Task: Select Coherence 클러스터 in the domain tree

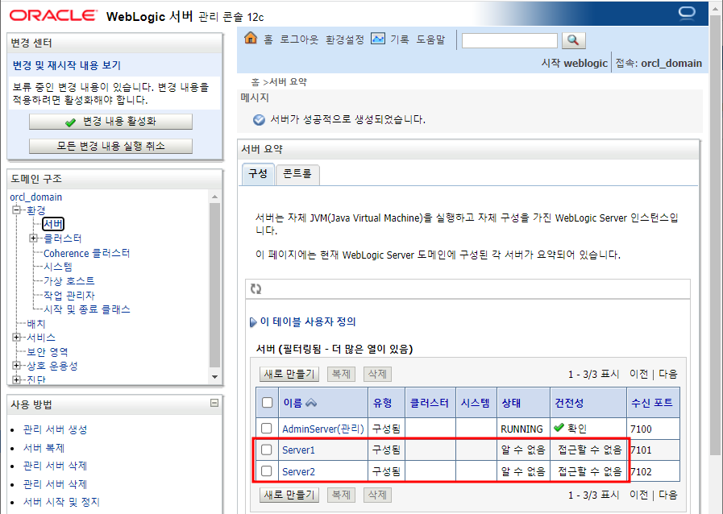Action: pos(87,253)
